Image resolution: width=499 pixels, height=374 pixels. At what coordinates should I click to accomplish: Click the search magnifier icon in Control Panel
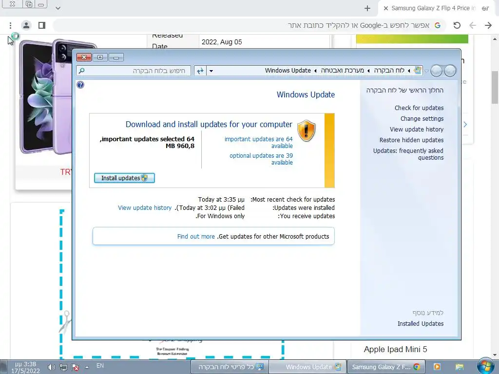pos(82,71)
